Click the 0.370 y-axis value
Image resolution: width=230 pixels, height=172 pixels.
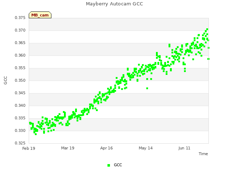(x=20, y=30)
